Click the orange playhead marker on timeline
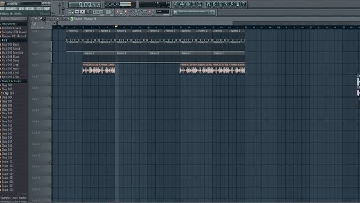Screen dimensions: 360x203 [x=116, y=27]
